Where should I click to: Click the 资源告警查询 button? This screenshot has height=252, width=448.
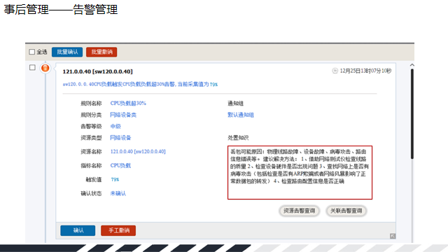(x=299, y=211)
